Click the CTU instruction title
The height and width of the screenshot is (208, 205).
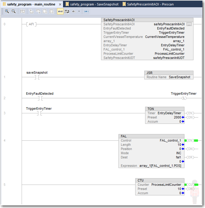pos(140,180)
